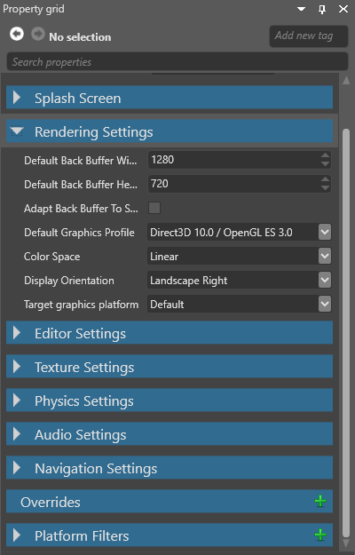355x555 pixels.
Task: Expand the Physics Settings section
Action: point(17,400)
